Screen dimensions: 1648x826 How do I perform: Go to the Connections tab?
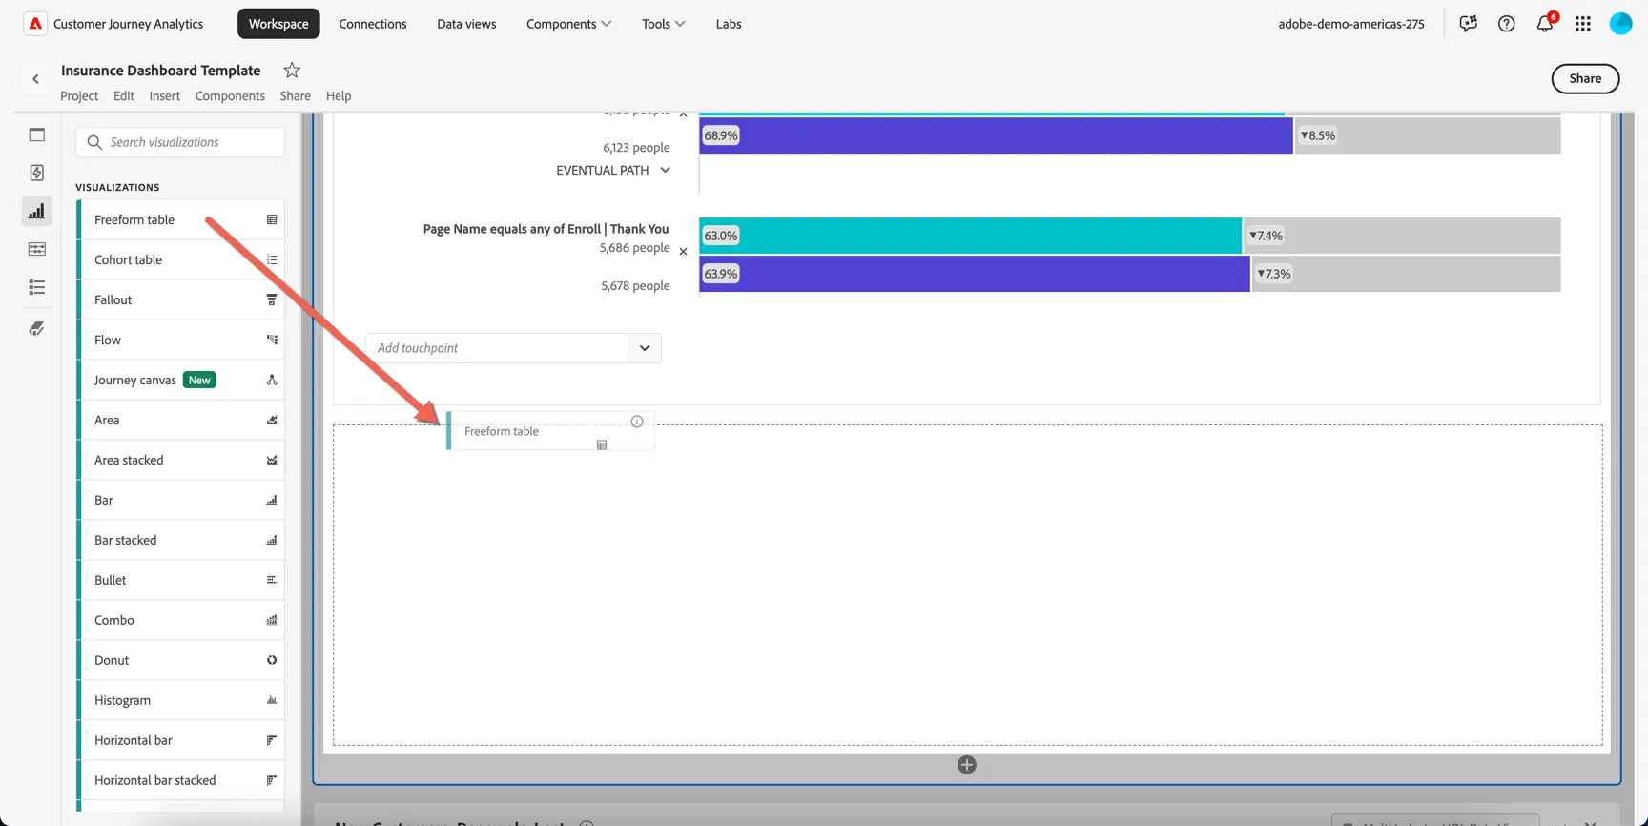[373, 24]
